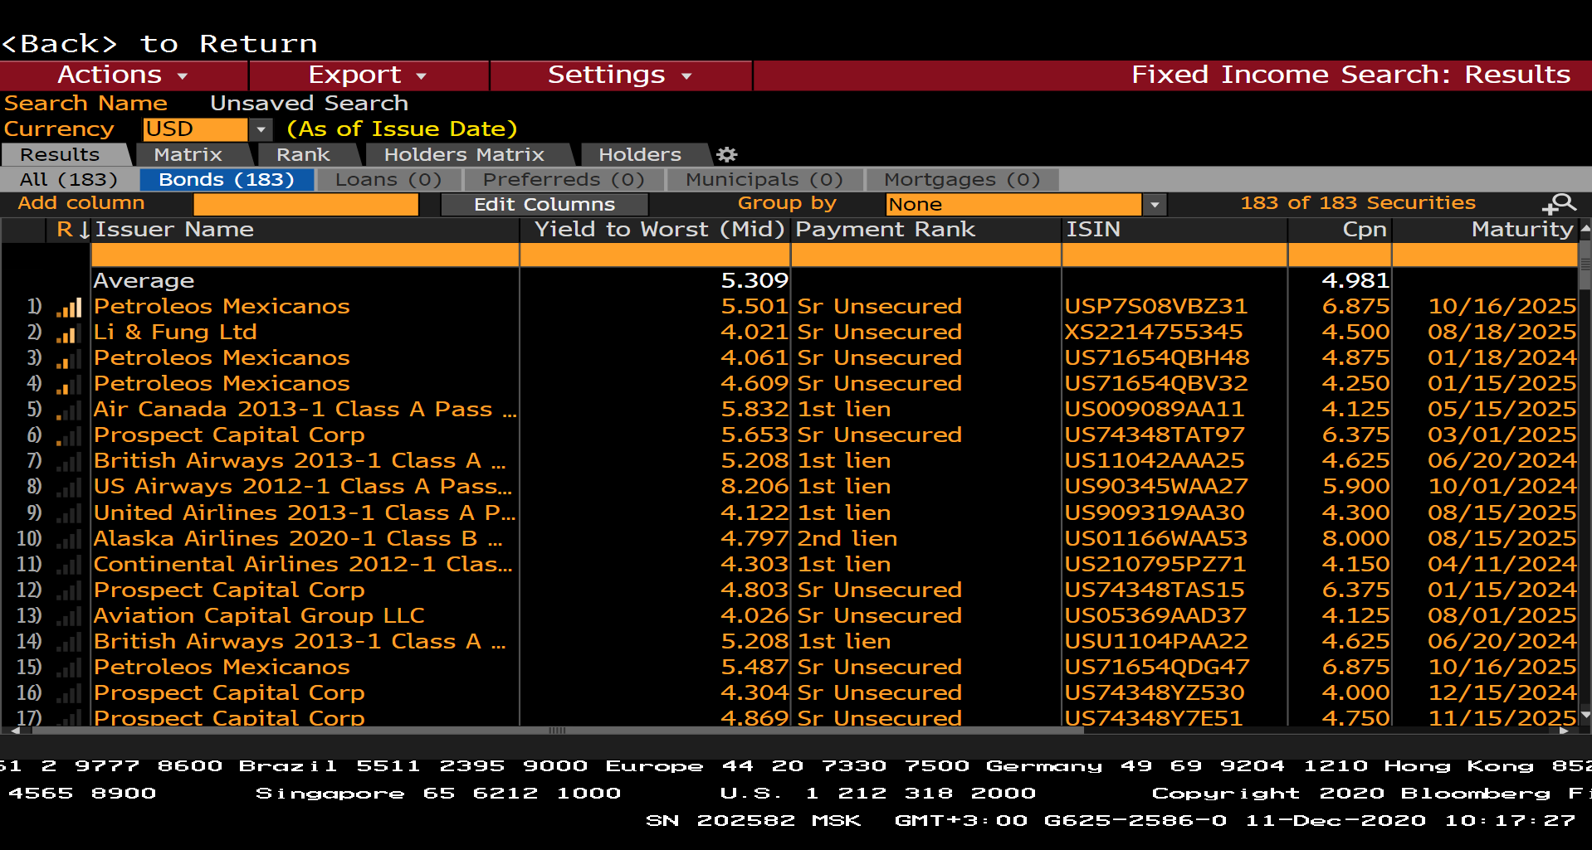Click bar chart icon for Continental Airlines row
Image resolution: width=1592 pixels, height=850 pixels.
tap(69, 566)
